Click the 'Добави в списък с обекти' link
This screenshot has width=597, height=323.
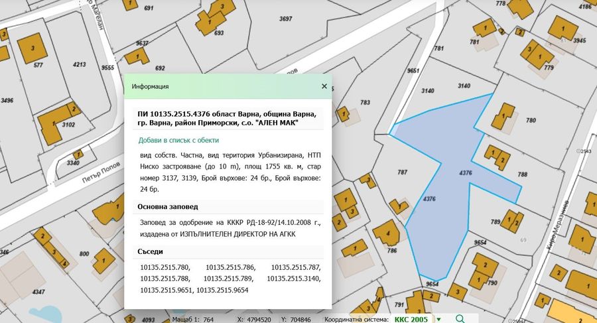[x=178, y=140]
